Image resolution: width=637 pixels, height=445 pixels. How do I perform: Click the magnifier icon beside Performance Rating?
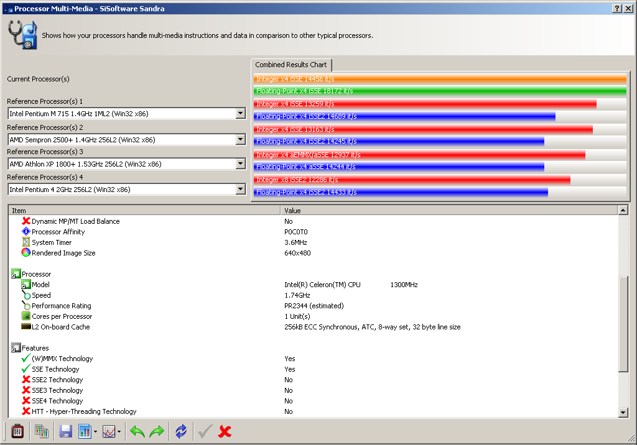click(x=26, y=305)
